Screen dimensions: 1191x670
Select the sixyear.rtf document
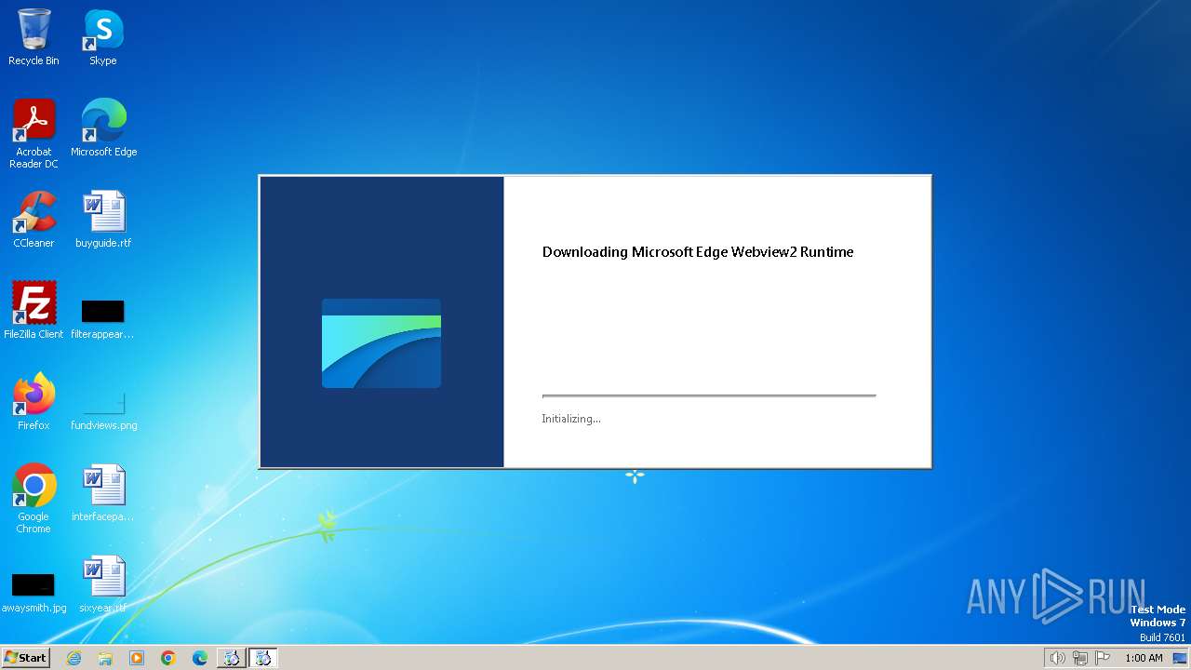[103, 583]
